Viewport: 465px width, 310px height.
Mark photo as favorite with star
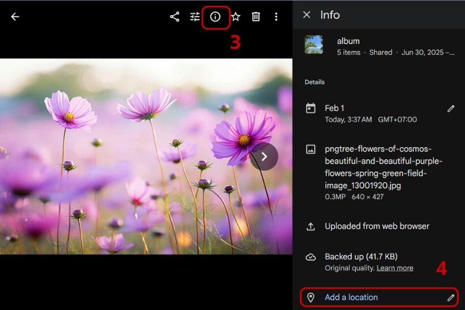(235, 17)
